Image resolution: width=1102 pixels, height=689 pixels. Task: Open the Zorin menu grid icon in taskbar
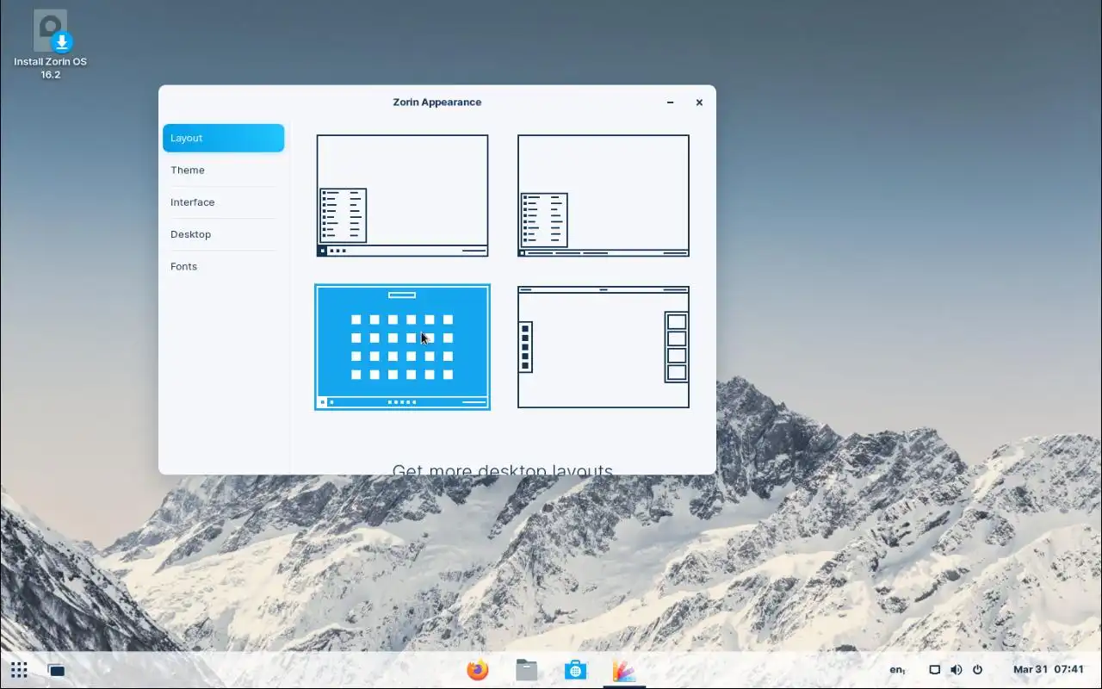[19, 669]
